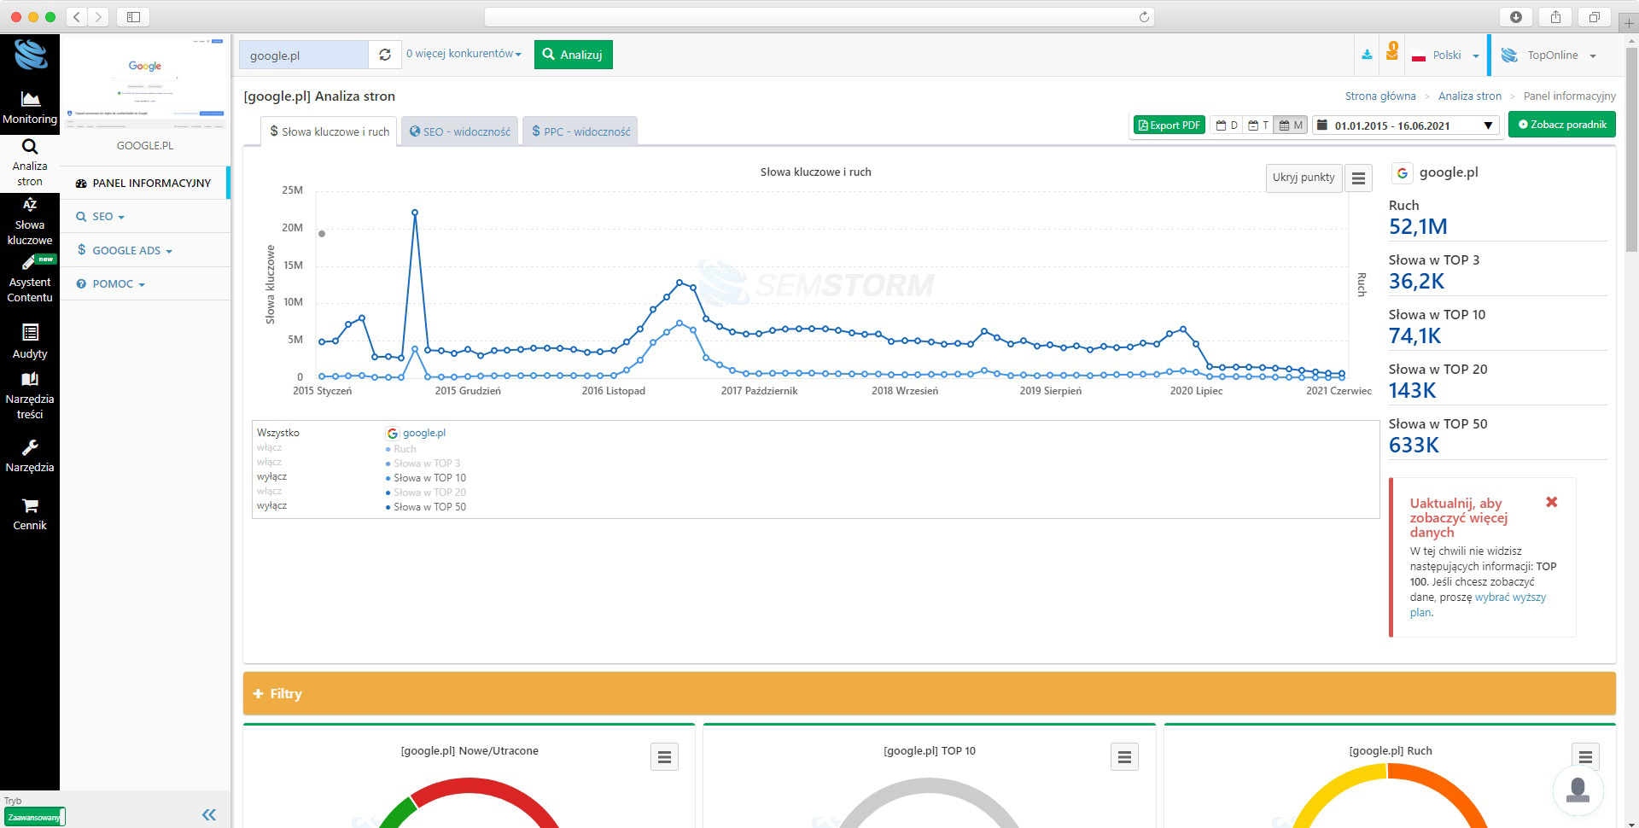Image resolution: width=1639 pixels, height=828 pixels.
Task: Click the browser share icon
Action: click(1555, 16)
